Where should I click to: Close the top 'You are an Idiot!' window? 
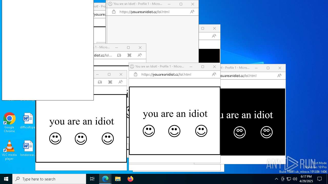pos(193,4)
